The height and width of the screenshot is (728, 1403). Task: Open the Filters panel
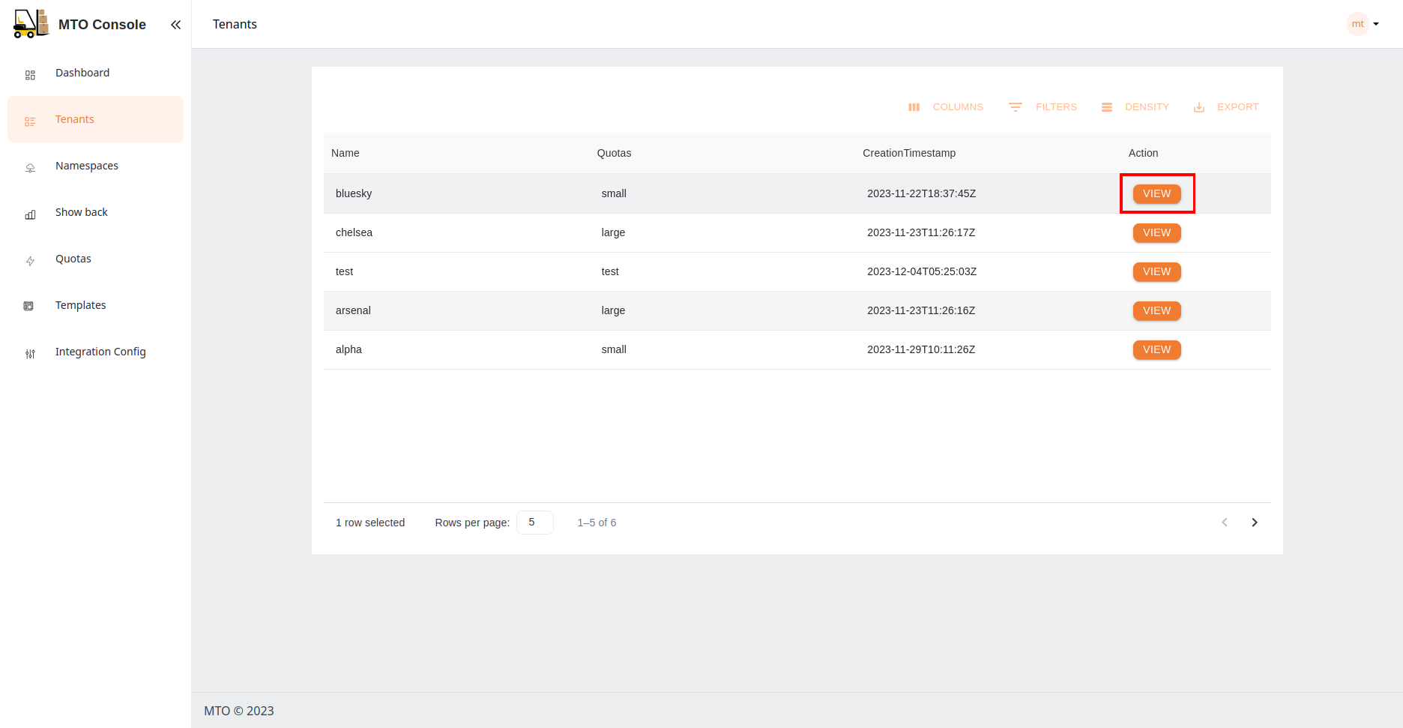tap(1043, 107)
